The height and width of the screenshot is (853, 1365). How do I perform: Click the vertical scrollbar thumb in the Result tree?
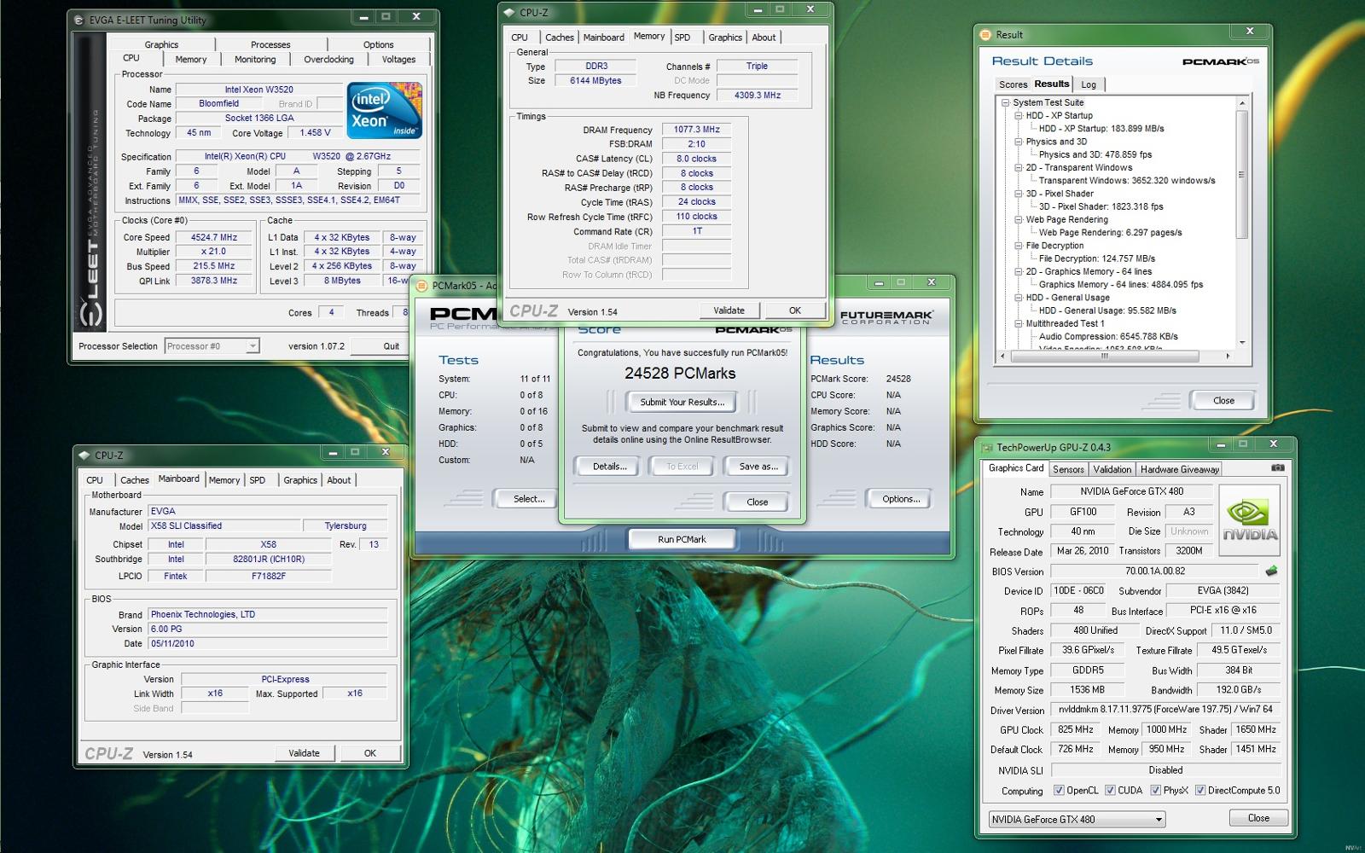(1242, 175)
